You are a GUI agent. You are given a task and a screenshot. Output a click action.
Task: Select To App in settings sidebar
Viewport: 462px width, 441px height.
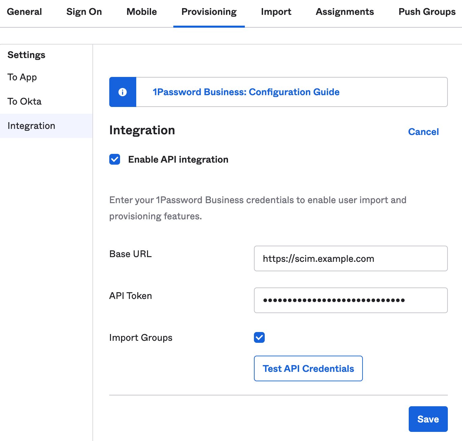pyautogui.click(x=22, y=77)
